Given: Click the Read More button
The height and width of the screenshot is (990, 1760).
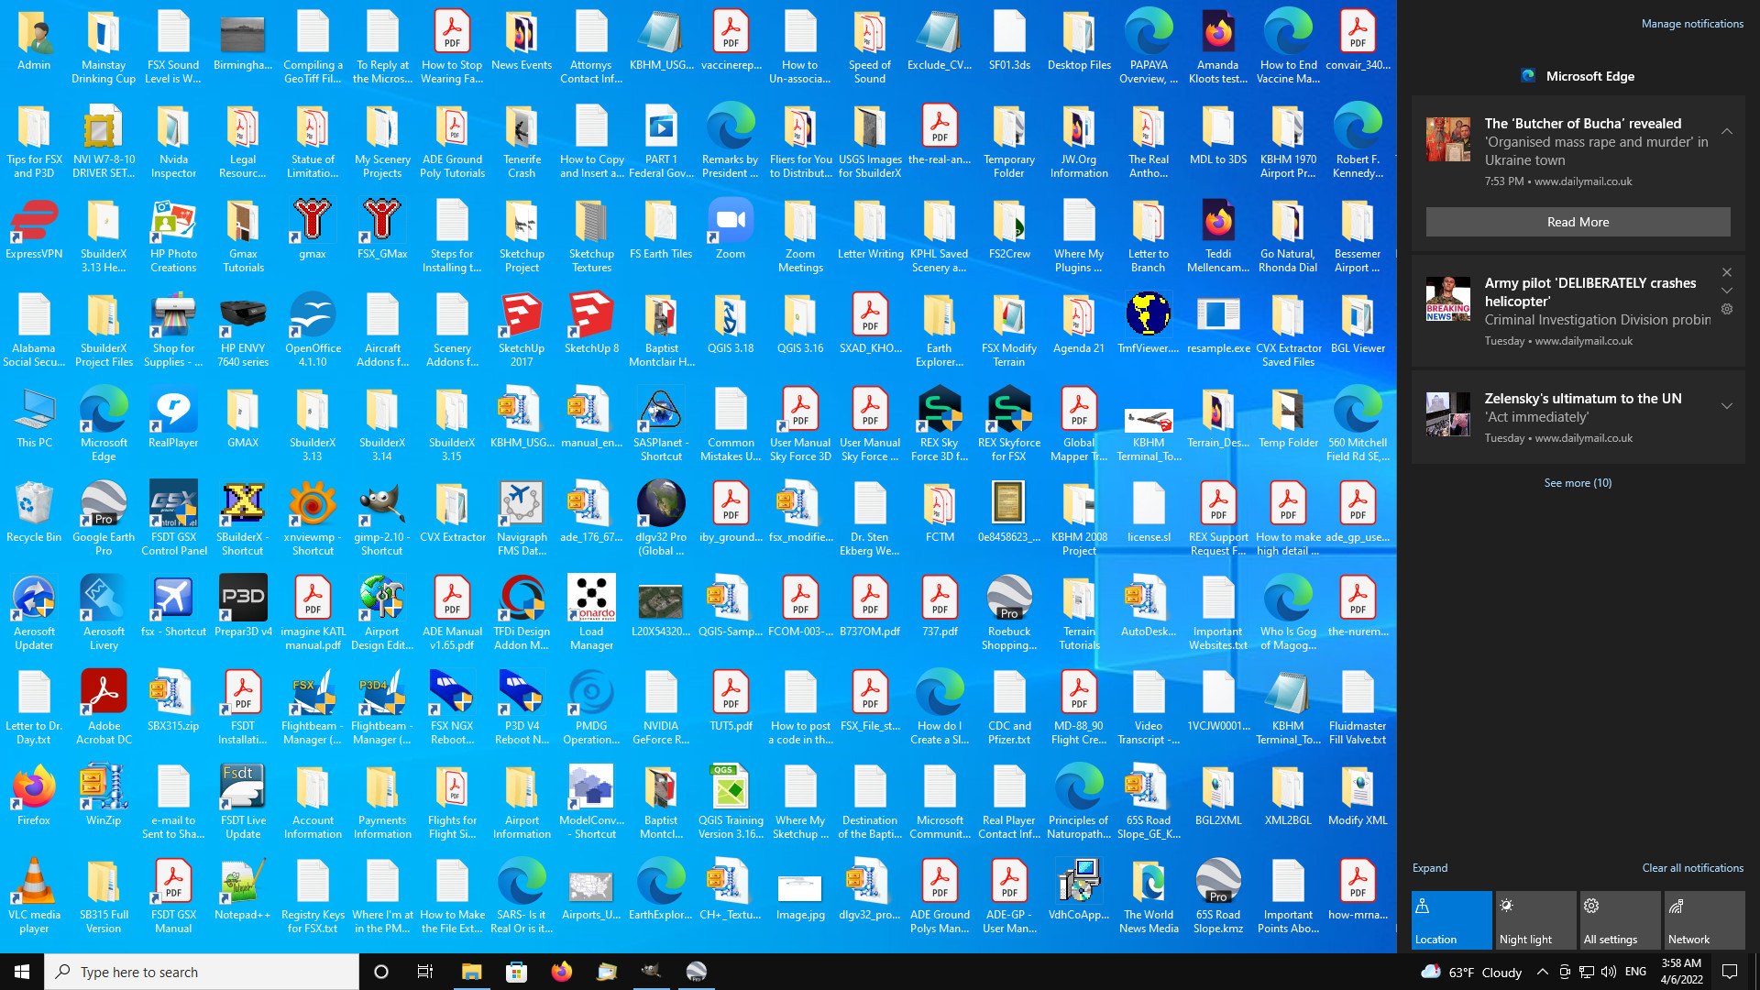Looking at the screenshot, I should click(x=1578, y=222).
